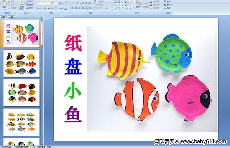Click the font color button
The image size is (230, 148).
[66, 8]
